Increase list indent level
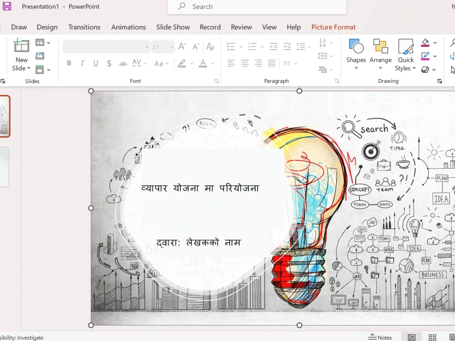This screenshot has width=455, height=341. 287,46
